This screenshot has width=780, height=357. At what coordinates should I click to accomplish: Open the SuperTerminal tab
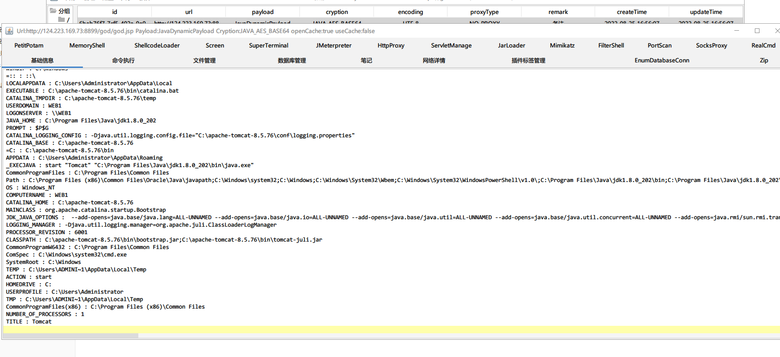pos(269,46)
